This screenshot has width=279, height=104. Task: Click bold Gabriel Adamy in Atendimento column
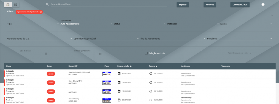186,98
